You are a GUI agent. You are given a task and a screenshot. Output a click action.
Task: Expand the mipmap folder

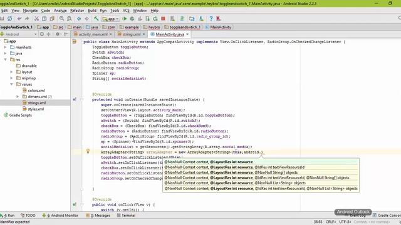pos(11,78)
